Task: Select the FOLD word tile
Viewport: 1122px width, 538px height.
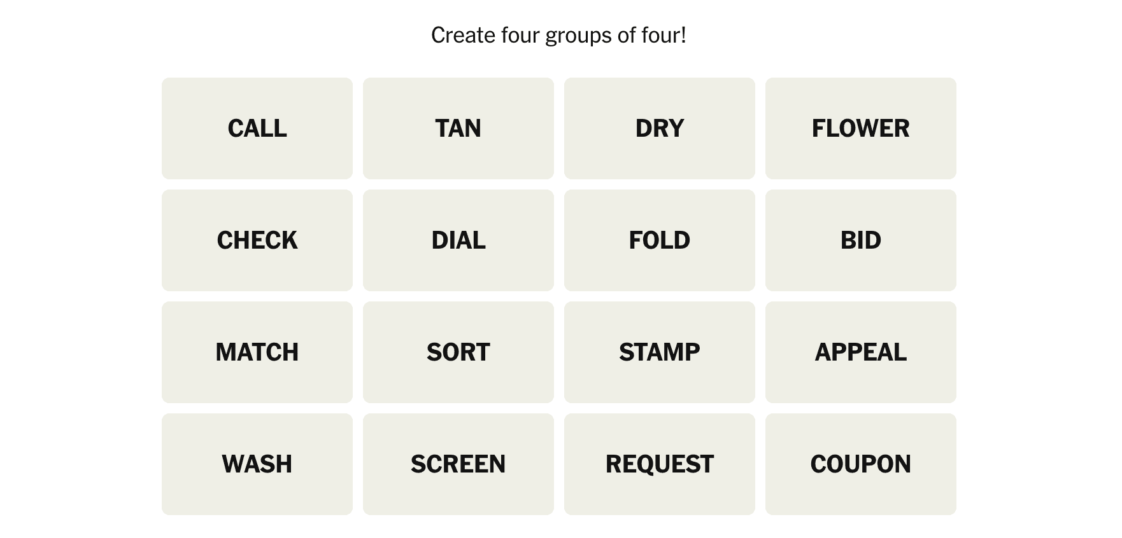Action: 660,240
